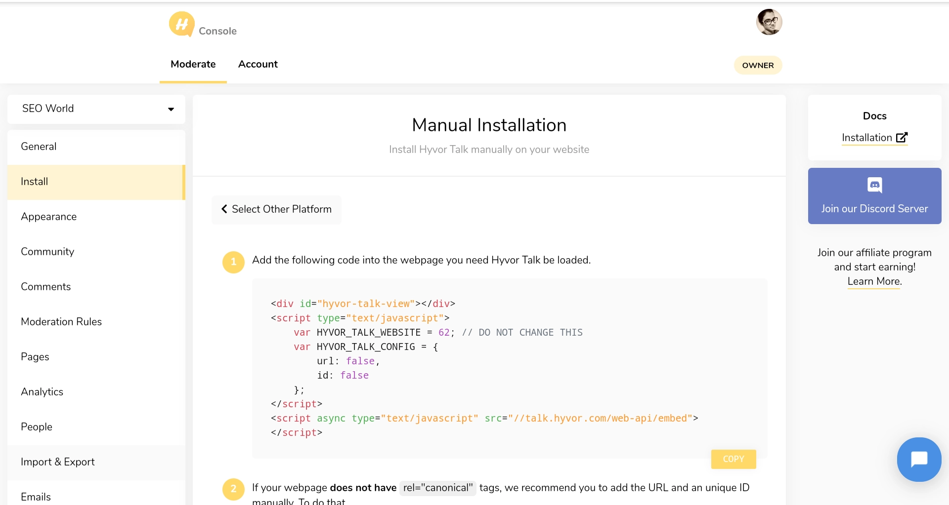Viewport: 949px width, 505px height.
Task: Click the talk.hyvor.com embed script line
Action: [484, 418]
